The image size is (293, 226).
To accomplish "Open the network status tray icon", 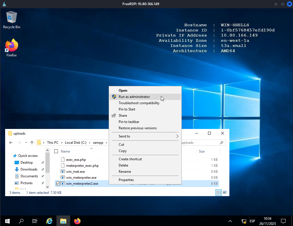I will click(244, 221).
